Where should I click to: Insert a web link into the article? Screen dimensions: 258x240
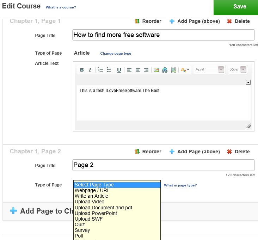coord(165,70)
